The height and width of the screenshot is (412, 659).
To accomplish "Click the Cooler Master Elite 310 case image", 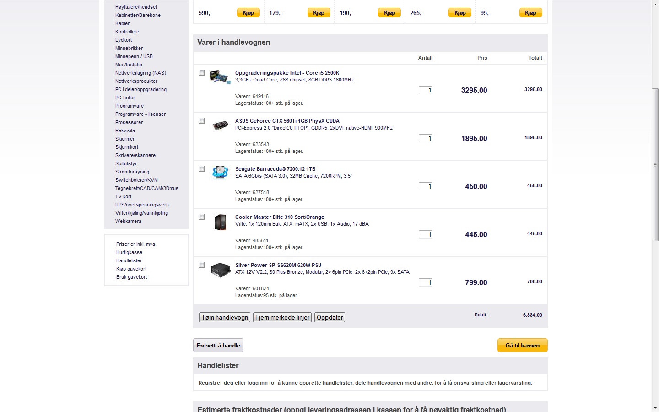I will 220,222.
